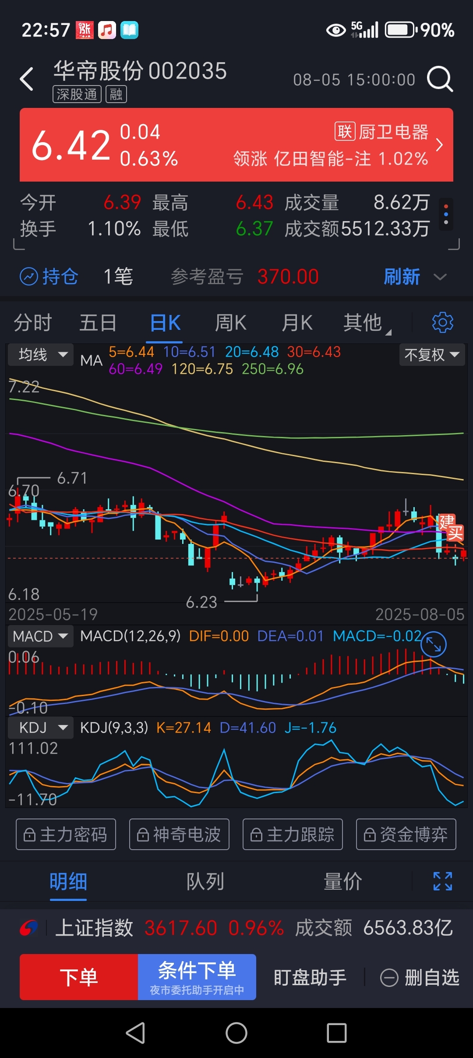Switch to the 分时 tab
This screenshot has height=1058, width=473.
tap(33, 323)
